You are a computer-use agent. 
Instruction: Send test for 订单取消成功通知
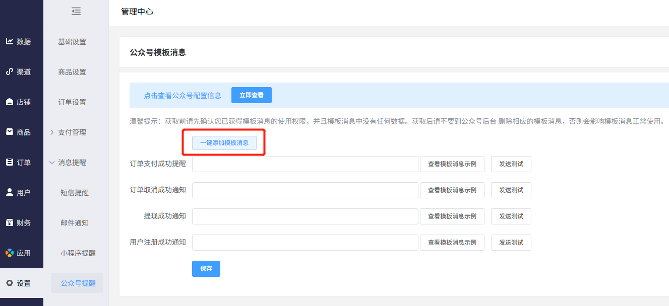pyautogui.click(x=511, y=190)
